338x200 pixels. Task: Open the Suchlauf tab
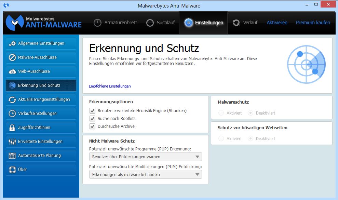(x=160, y=23)
